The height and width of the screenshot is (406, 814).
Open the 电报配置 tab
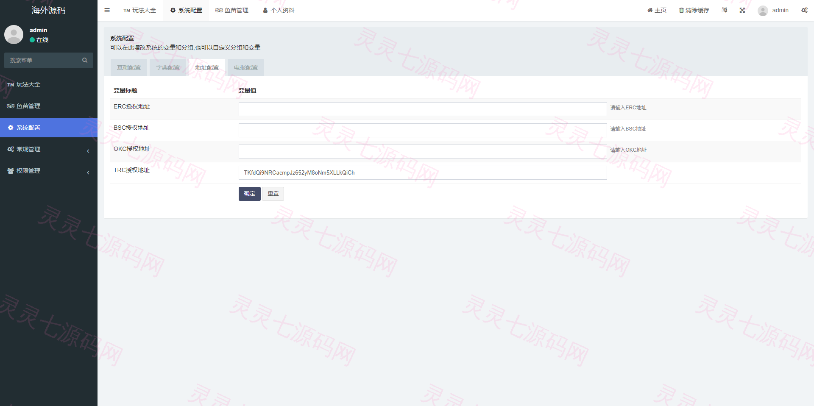pyautogui.click(x=246, y=67)
